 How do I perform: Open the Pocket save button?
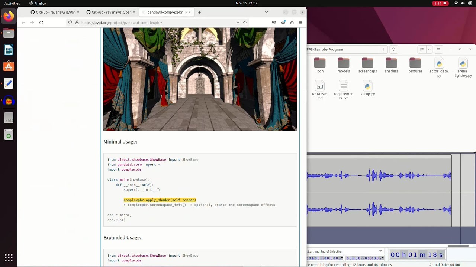274,23
